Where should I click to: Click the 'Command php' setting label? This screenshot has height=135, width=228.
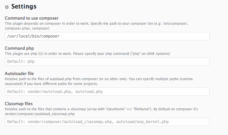click(19, 48)
